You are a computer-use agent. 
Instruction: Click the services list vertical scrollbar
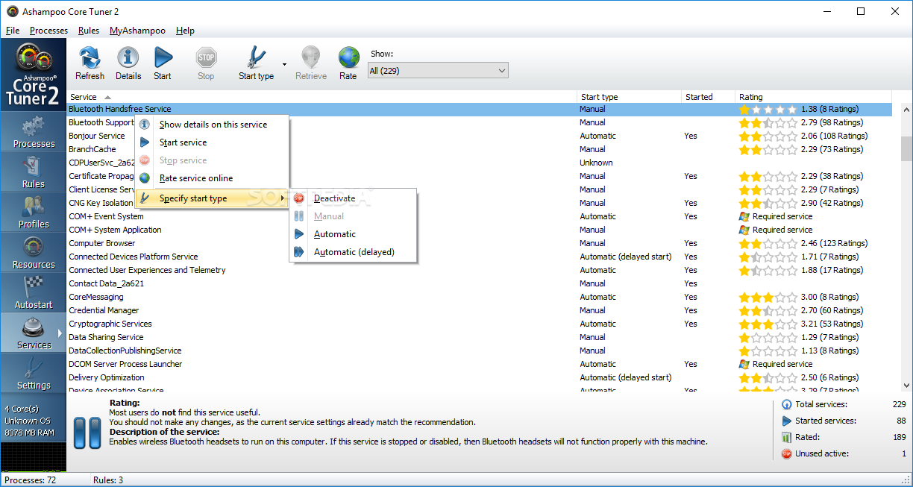(906, 148)
